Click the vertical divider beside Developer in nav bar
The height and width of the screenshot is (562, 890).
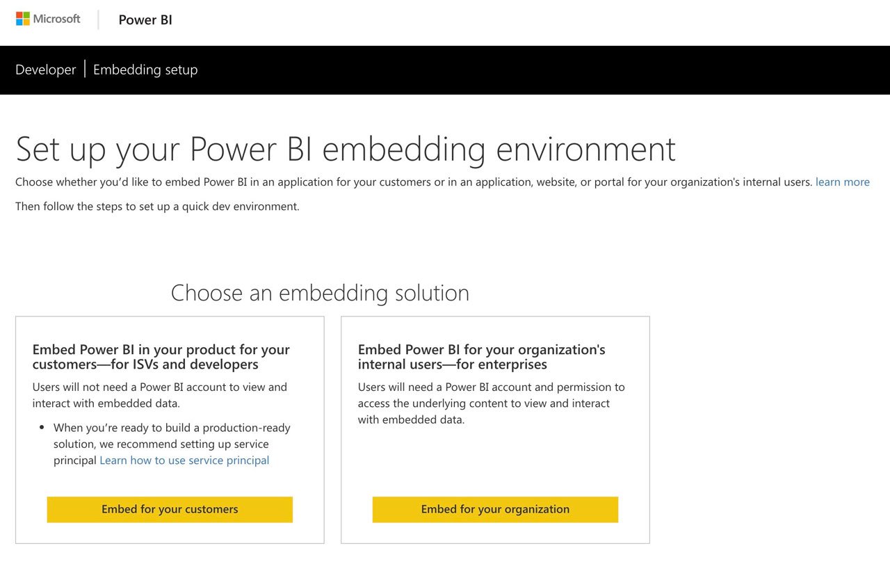85,69
